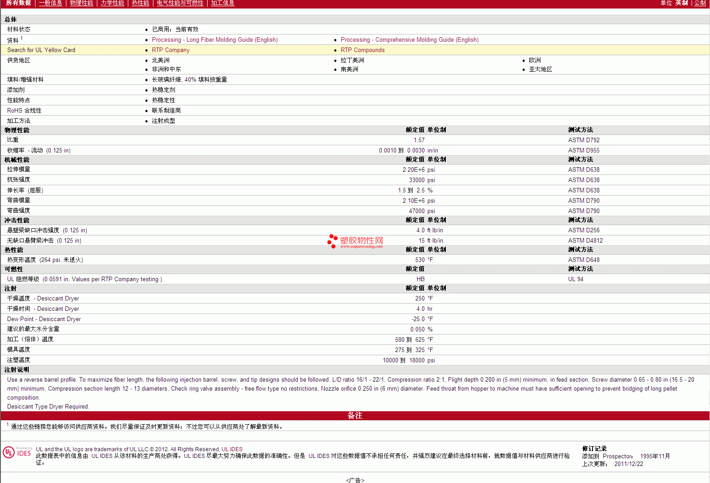Switch units to 公制

(700, 3)
